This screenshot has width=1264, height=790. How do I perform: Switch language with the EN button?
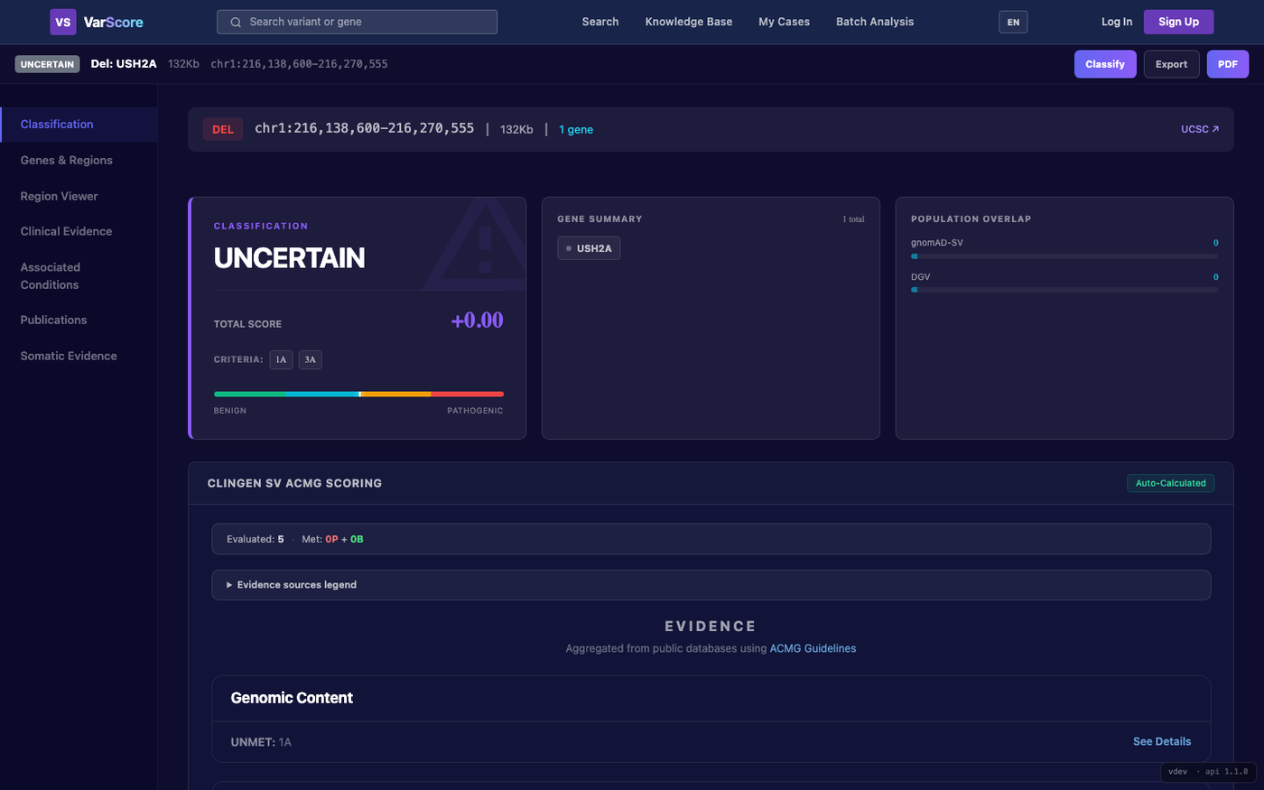tap(1013, 22)
